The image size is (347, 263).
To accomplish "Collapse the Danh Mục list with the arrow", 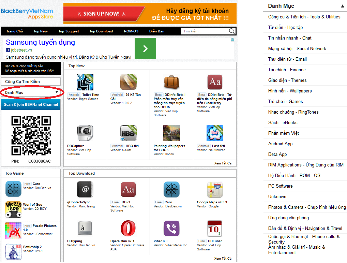I will 342,6.
